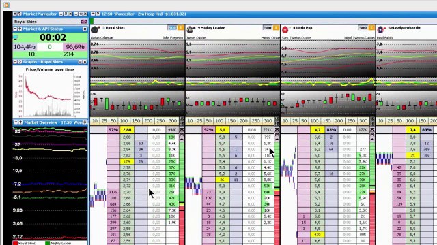Click the Little Pop jockey silk icon

click(x=285, y=29)
